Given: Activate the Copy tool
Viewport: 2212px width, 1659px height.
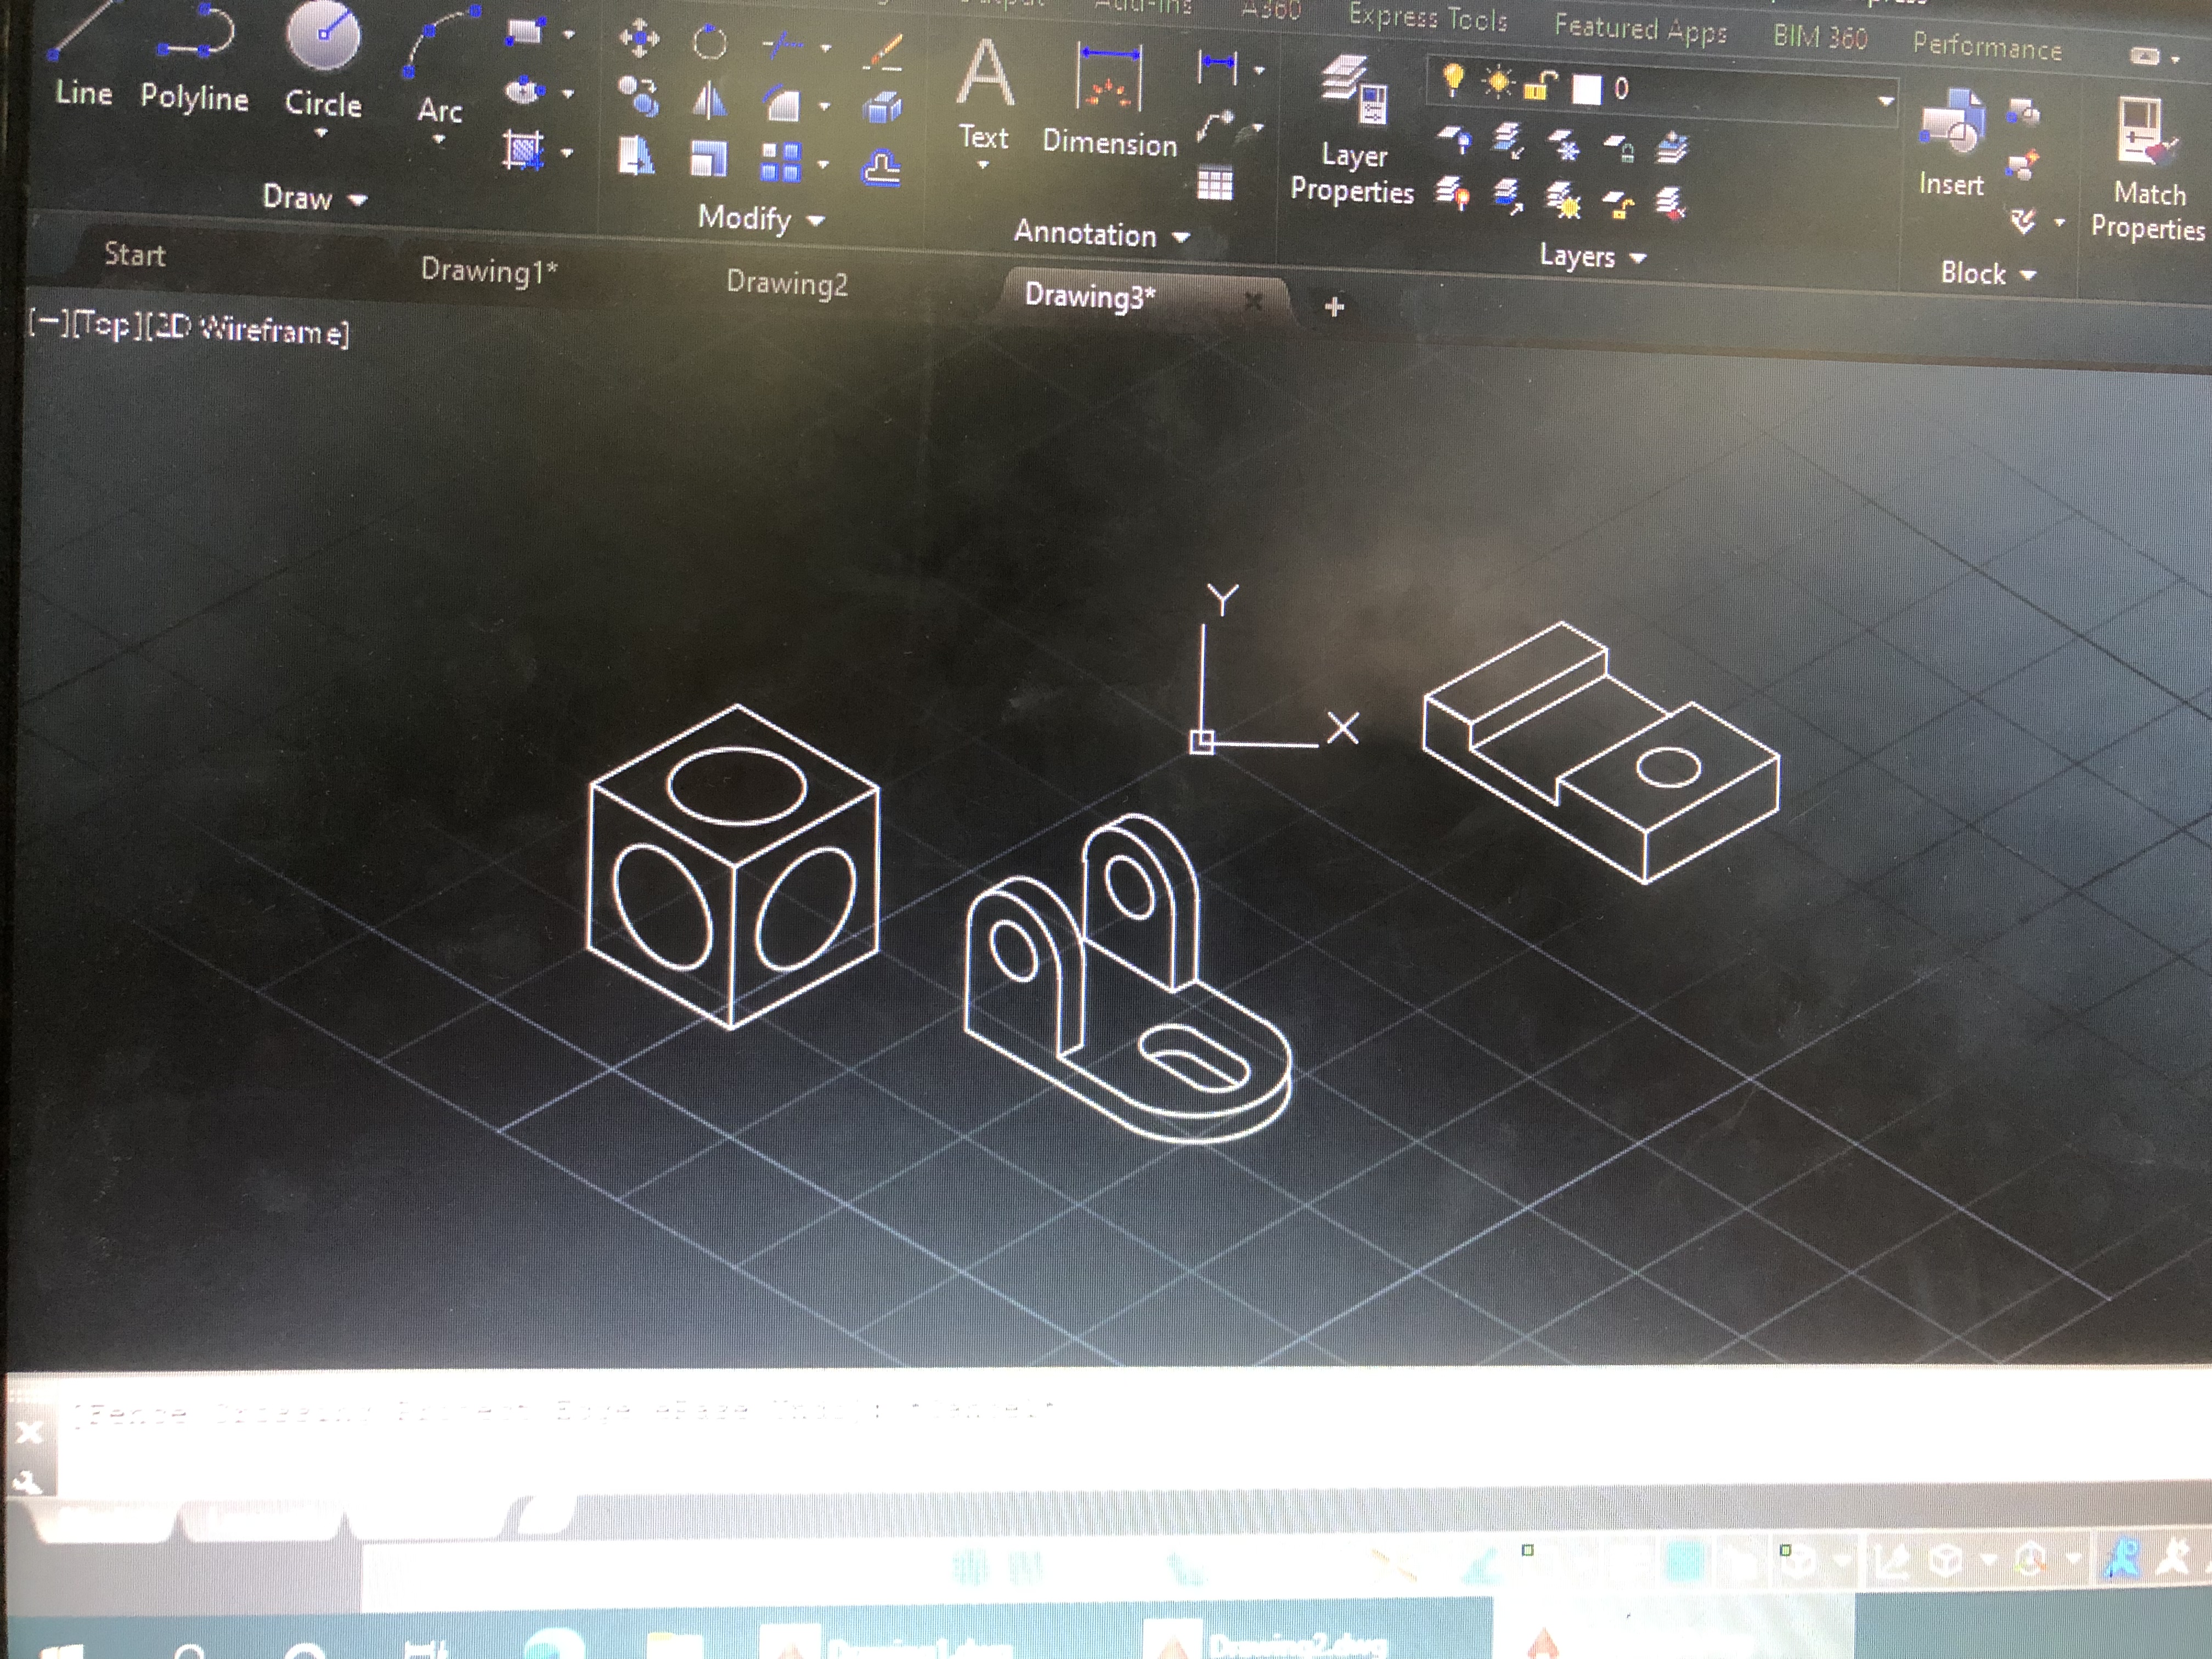Looking at the screenshot, I should tap(638, 97).
